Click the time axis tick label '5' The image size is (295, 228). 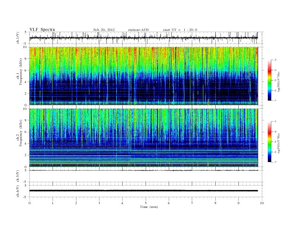146,203
